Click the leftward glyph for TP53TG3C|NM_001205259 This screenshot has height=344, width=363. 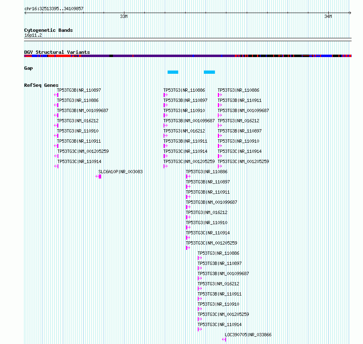pos(56,156)
